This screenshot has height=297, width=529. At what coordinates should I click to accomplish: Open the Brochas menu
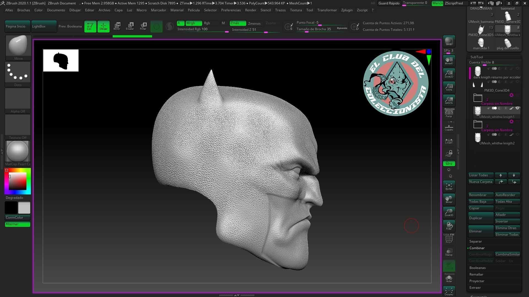coord(23,10)
